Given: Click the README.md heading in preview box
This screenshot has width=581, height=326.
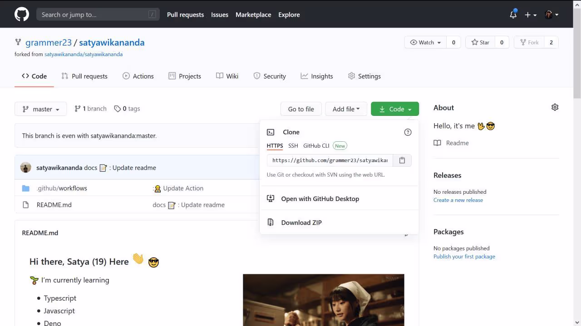Looking at the screenshot, I should click(x=40, y=233).
